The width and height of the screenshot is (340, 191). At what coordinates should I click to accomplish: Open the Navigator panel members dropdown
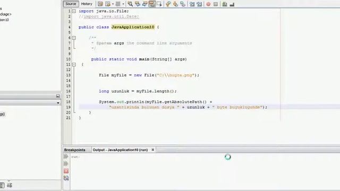click(58, 103)
